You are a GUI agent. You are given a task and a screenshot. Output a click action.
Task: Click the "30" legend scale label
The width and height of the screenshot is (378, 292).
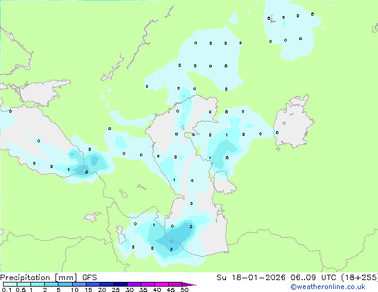tap(129, 290)
